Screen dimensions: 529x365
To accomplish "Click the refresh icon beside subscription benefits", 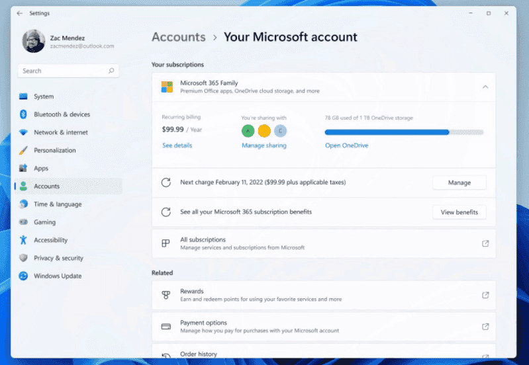I will click(166, 212).
